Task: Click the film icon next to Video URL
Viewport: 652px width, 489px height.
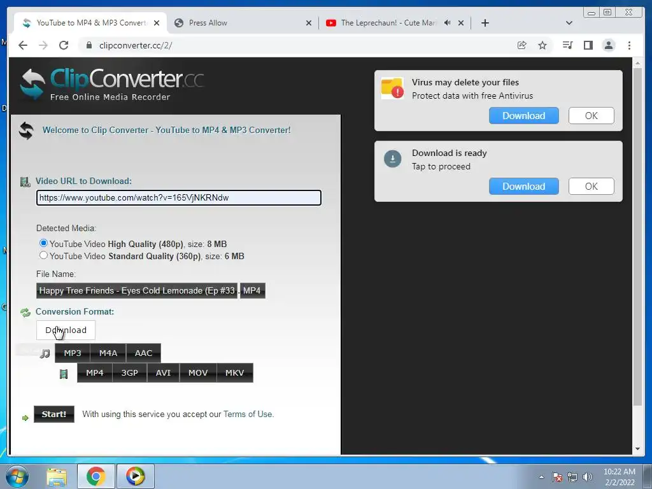Action: pyautogui.click(x=25, y=181)
